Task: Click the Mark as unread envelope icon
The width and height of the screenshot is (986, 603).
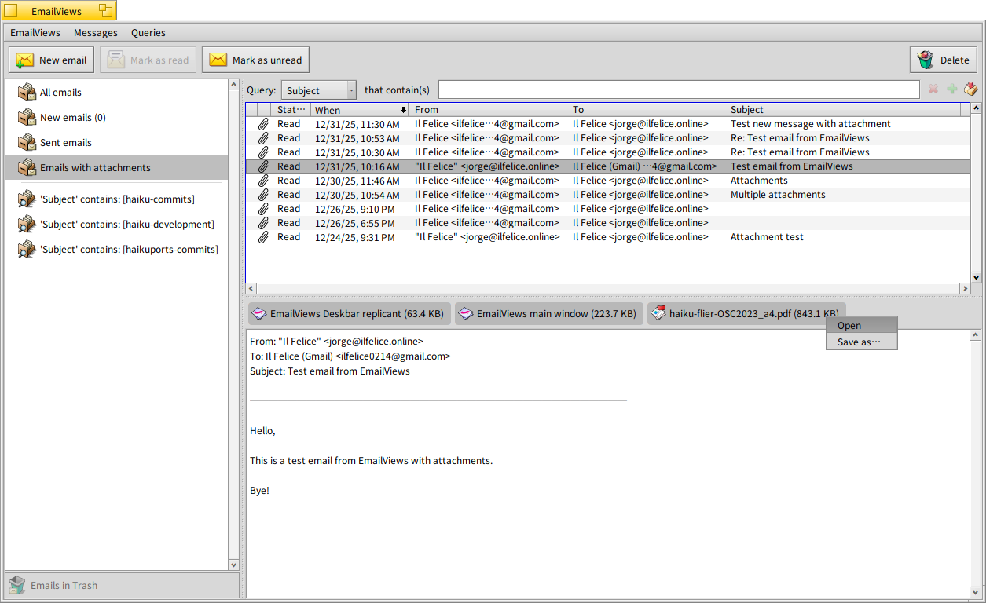Action: (x=218, y=60)
